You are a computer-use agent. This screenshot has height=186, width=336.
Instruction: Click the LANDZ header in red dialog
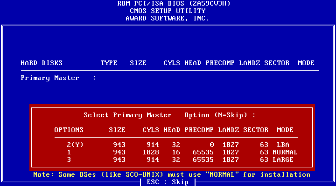(228, 130)
